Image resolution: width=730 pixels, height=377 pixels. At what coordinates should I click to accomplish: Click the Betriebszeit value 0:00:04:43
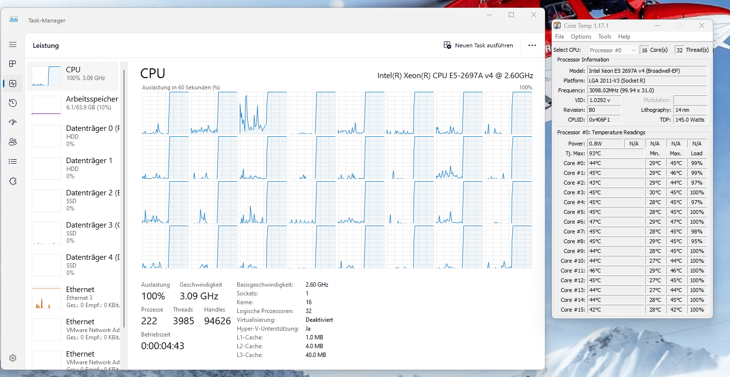[x=163, y=346]
